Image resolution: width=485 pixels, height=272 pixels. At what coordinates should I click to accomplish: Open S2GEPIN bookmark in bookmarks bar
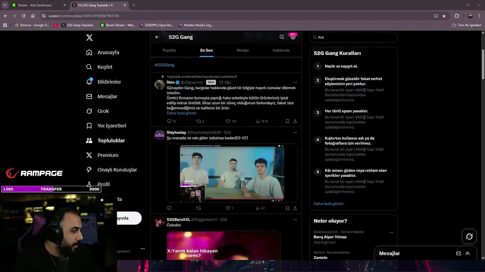point(156,25)
